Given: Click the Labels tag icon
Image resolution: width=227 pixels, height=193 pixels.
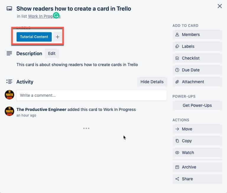Looking at the screenshot, I should point(177,46).
